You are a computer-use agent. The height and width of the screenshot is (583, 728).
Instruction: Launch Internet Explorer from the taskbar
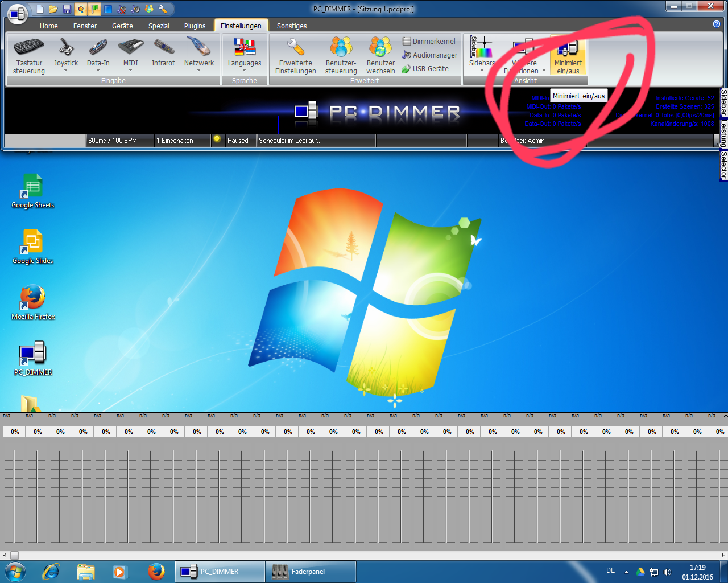(51, 571)
